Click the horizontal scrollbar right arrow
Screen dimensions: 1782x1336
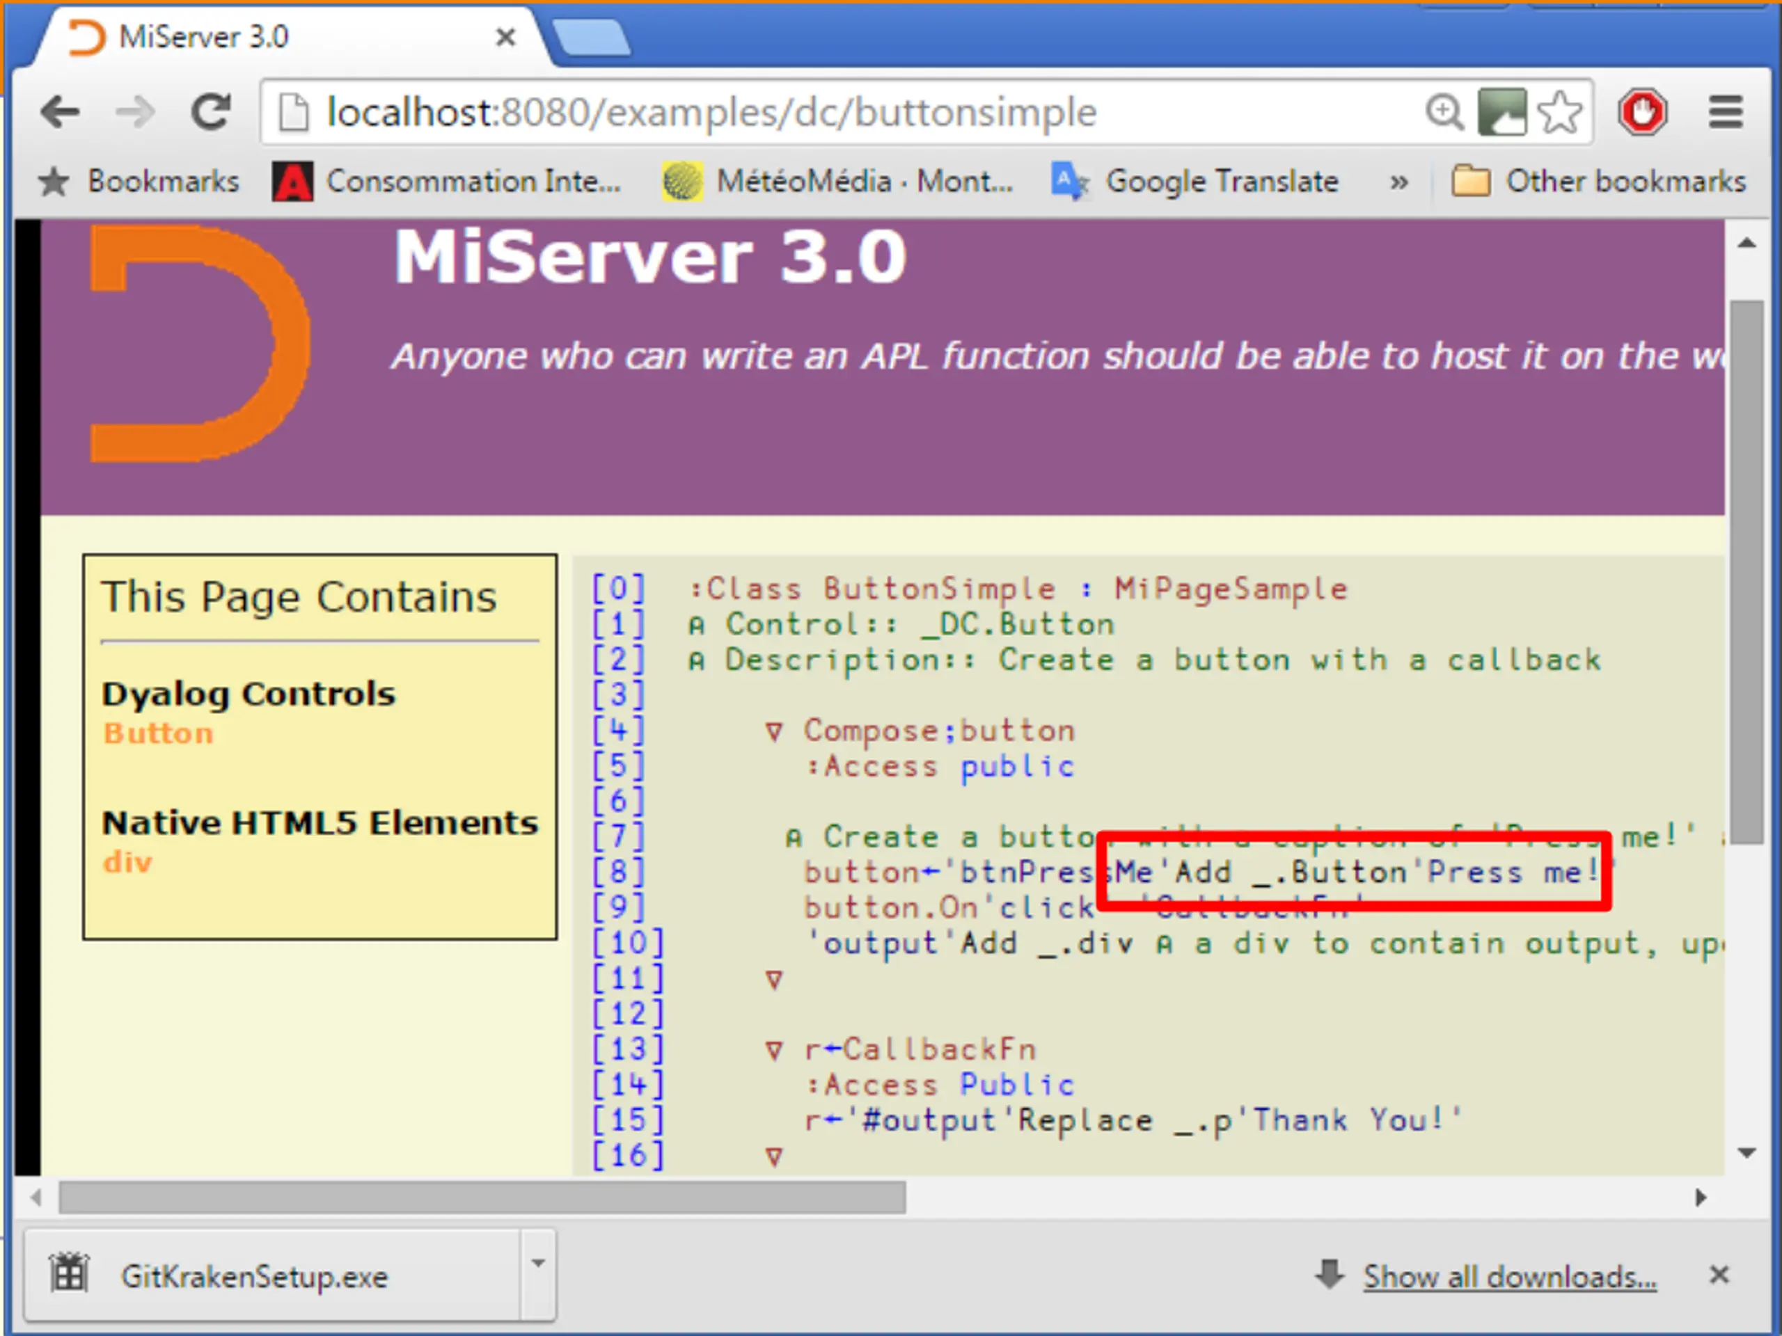coord(1700,1198)
